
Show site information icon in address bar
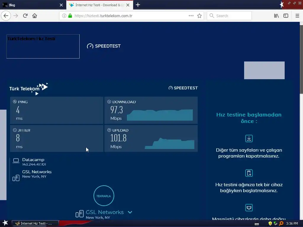(64, 16)
